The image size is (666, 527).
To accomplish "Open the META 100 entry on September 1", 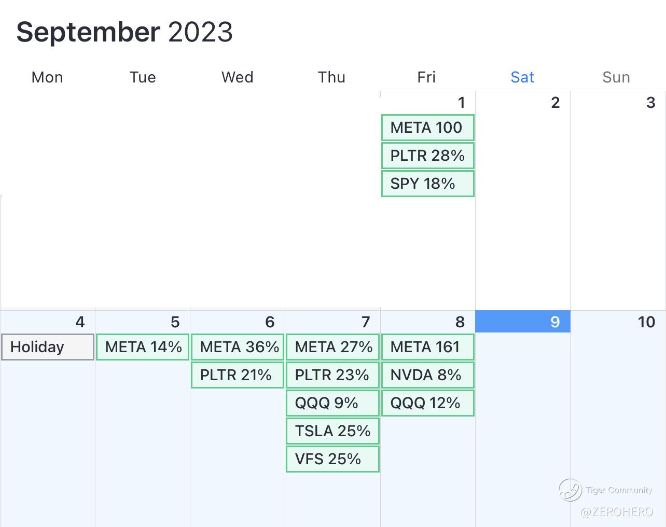I will [x=427, y=128].
